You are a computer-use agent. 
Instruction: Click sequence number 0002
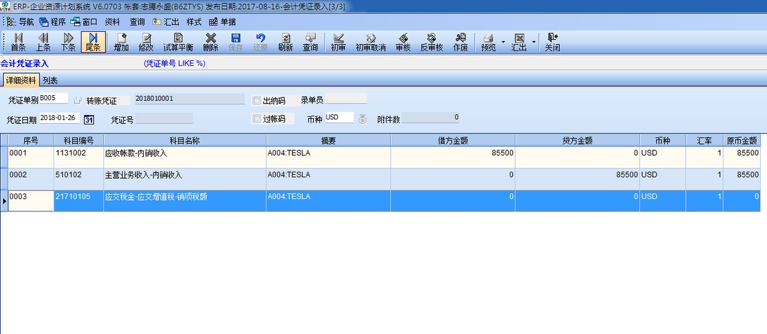(x=31, y=179)
